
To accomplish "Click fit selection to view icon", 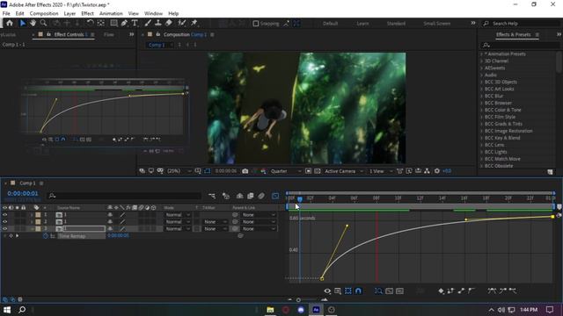I will pos(389,291).
